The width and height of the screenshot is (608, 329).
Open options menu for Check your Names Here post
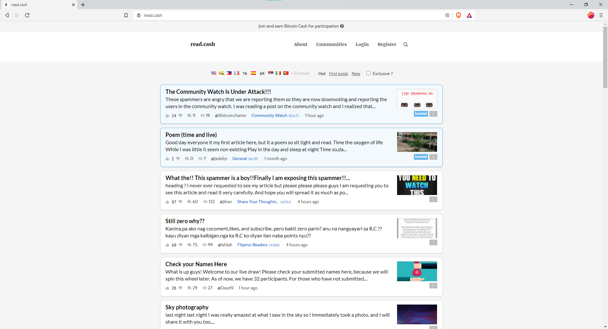(x=433, y=286)
